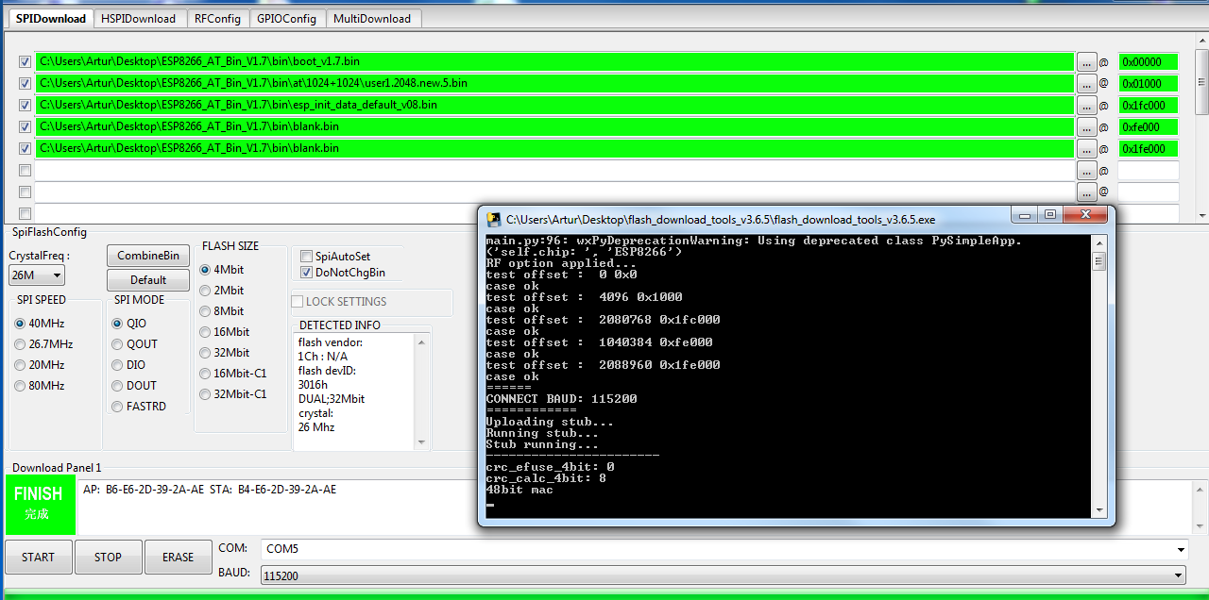Viewport: 1209px width, 600px height.
Task: Select 40MHz SPI speed option
Action: click(x=20, y=324)
